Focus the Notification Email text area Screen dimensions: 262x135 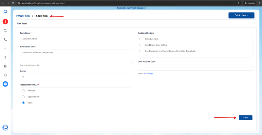click(x=76, y=56)
